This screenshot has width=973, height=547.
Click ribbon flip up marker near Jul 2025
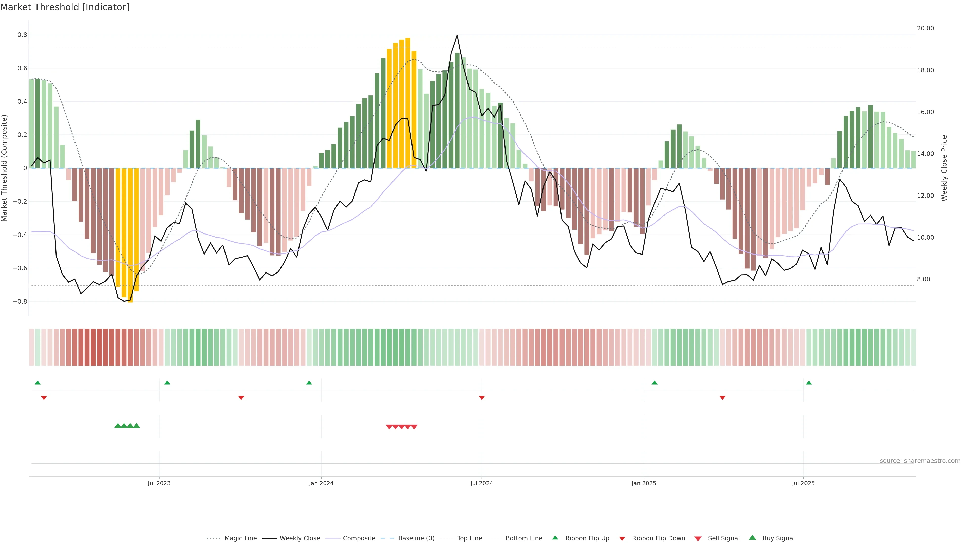coord(809,383)
